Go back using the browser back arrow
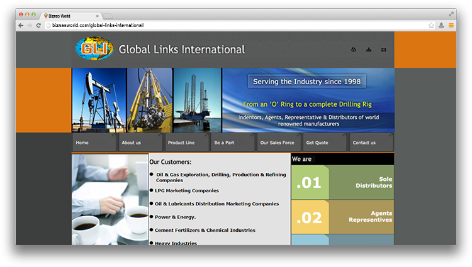This screenshot has height=267, width=472. [21, 25]
